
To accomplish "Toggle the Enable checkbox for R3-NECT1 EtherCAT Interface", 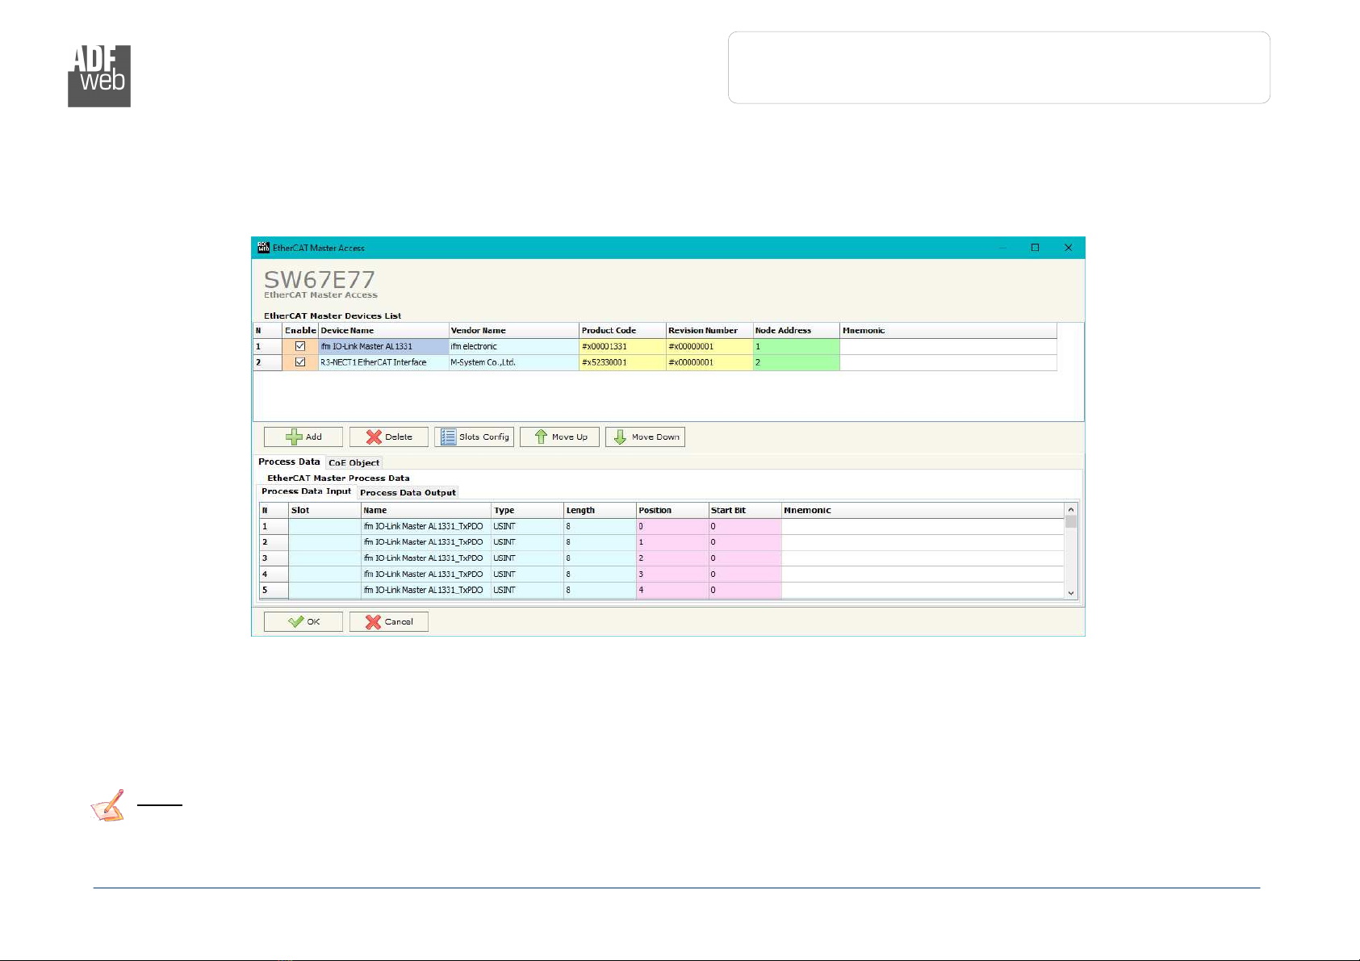I will click(x=300, y=362).
